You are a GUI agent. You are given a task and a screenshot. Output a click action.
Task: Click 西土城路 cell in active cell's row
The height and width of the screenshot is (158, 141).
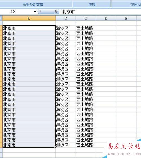pos(86,28)
